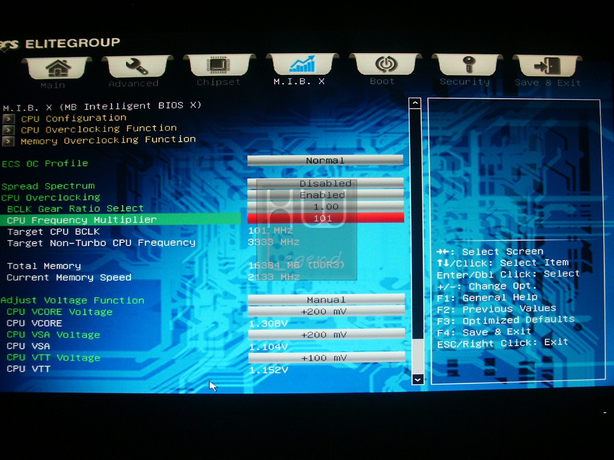Select Adjust Voltage Function label

(x=72, y=300)
